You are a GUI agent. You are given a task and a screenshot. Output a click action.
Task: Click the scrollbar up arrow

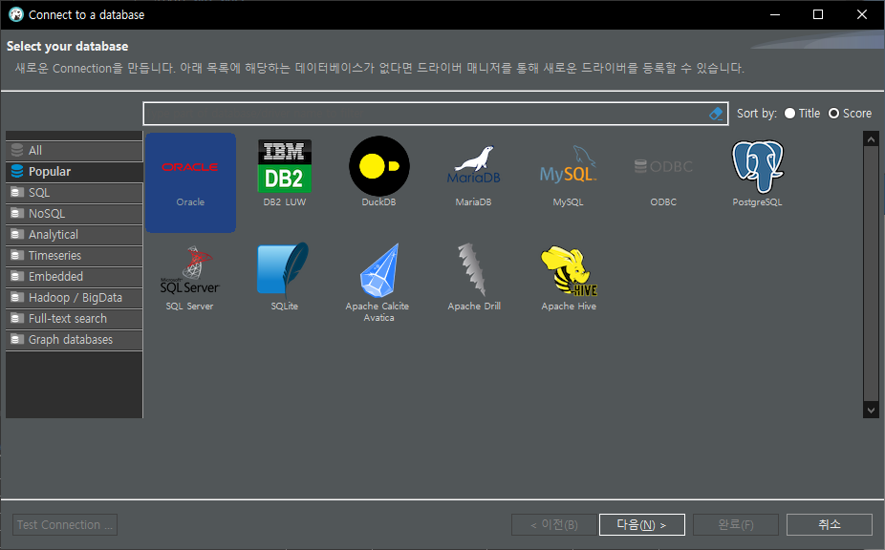coord(871,139)
